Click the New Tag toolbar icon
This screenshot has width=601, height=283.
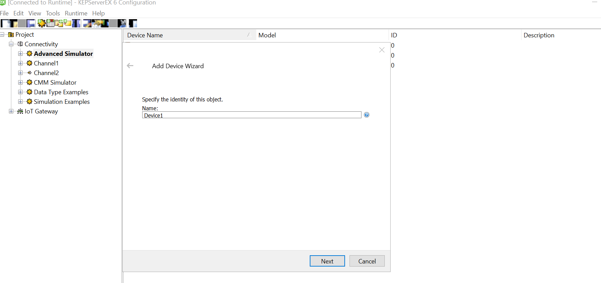[68, 23]
